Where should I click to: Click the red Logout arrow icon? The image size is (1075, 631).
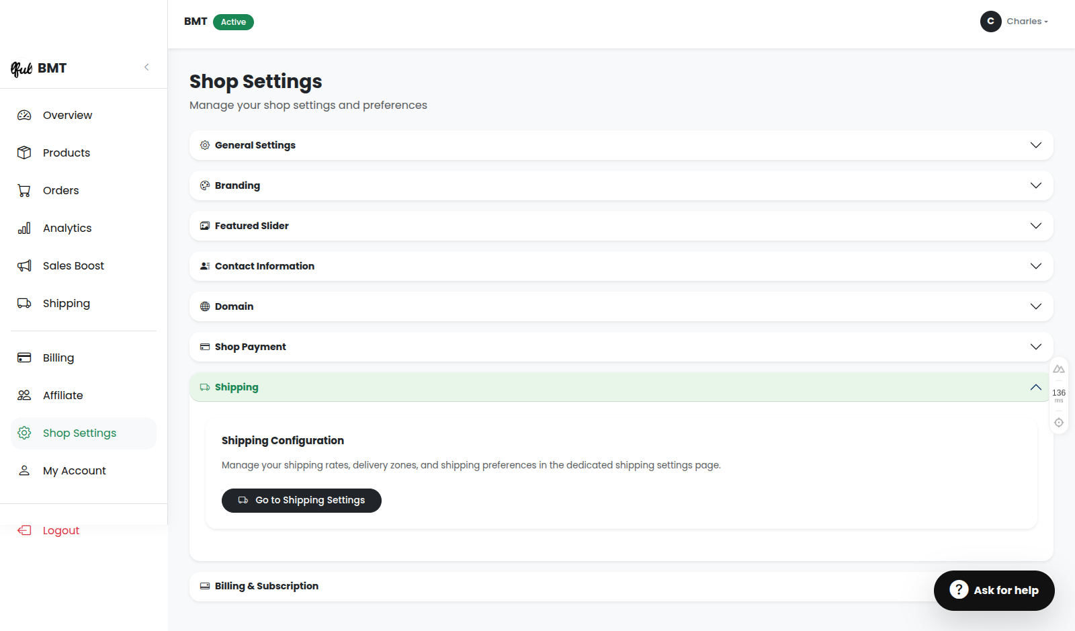tap(24, 530)
